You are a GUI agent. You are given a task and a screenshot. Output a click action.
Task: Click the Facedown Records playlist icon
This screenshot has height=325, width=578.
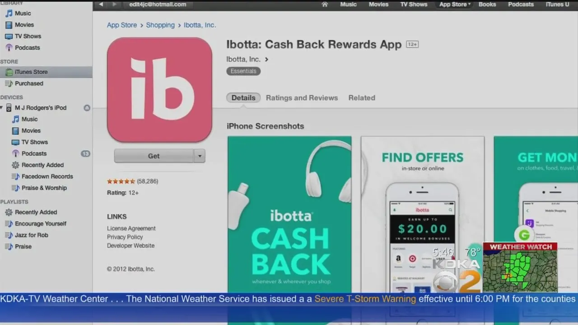coord(16,176)
